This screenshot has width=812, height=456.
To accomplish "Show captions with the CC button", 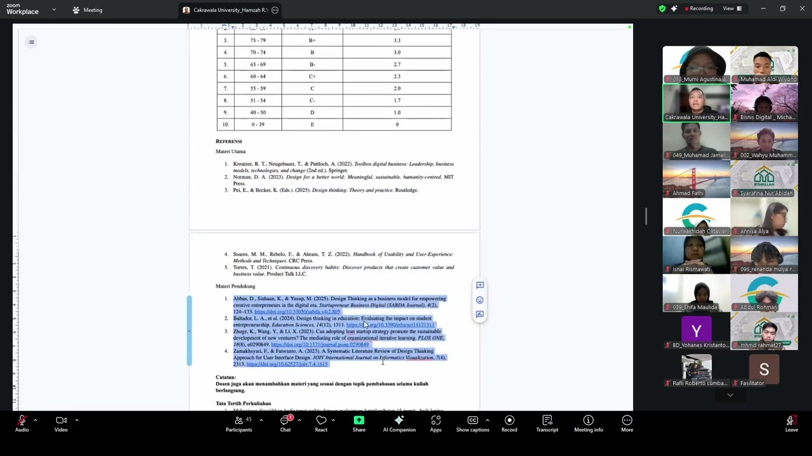I will (x=473, y=424).
